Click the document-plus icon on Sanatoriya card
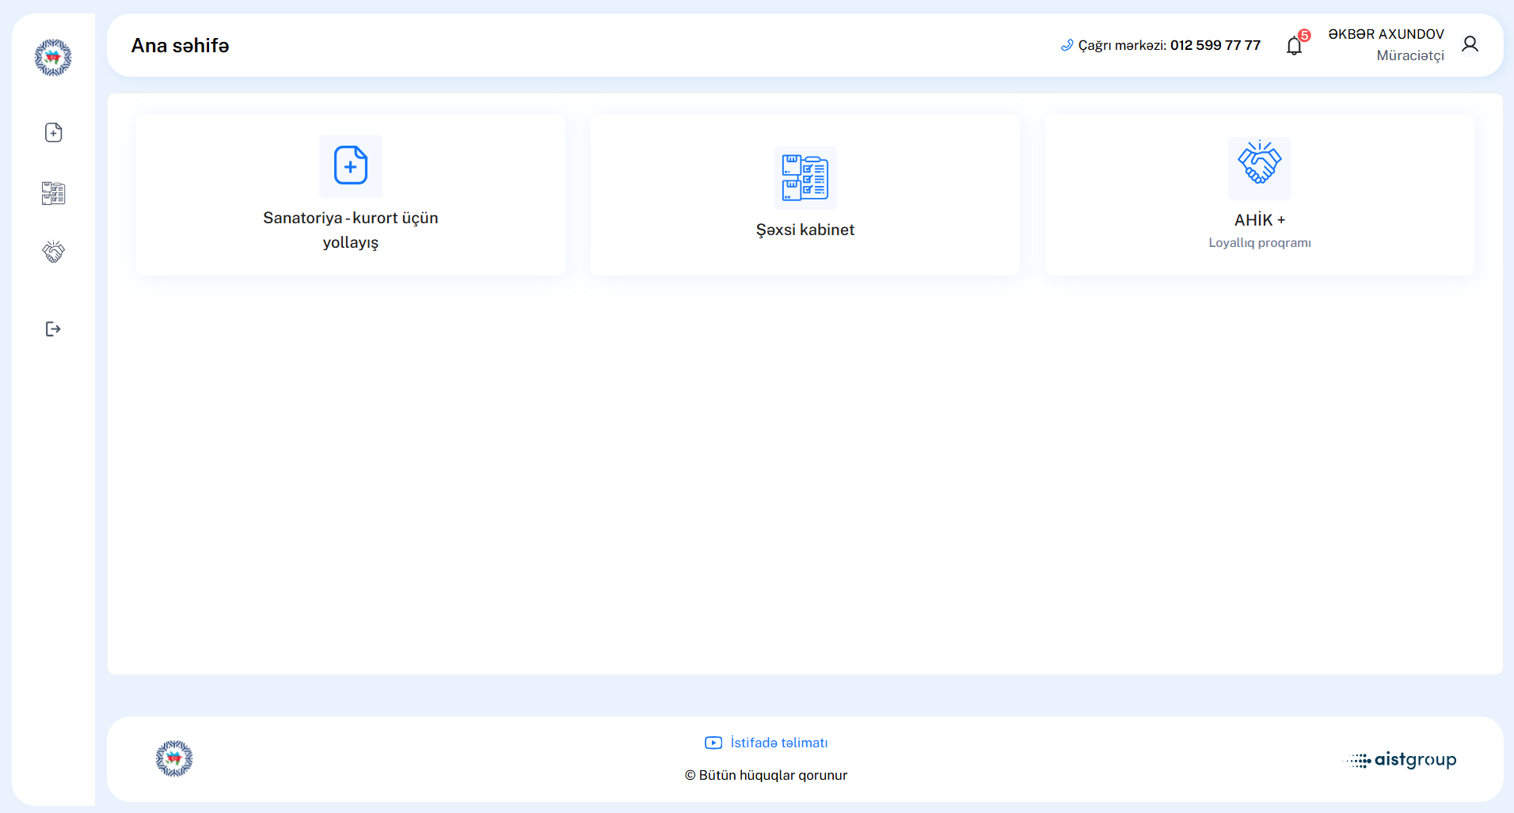Screen dimensions: 1514x813 point(350,165)
